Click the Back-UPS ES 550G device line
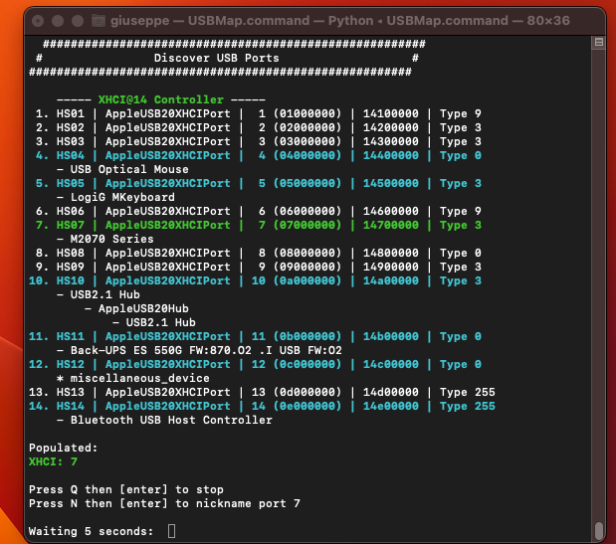 click(191, 351)
